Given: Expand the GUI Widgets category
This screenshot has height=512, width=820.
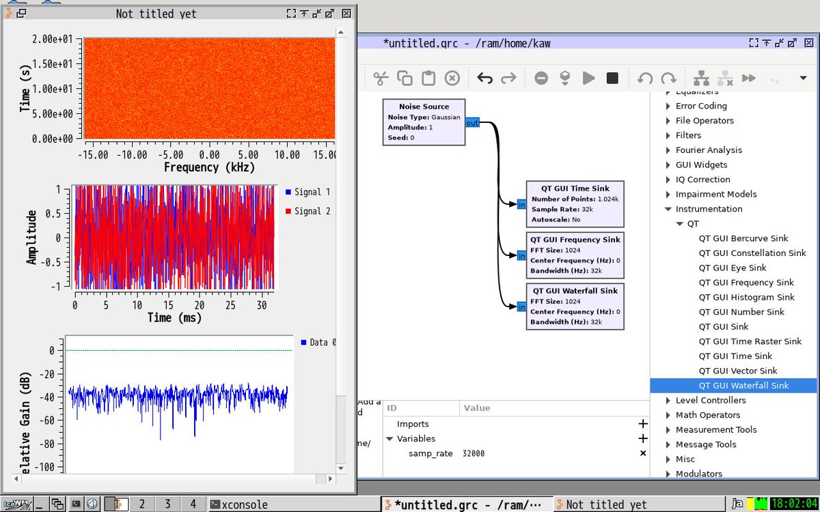Looking at the screenshot, I should click(668, 165).
